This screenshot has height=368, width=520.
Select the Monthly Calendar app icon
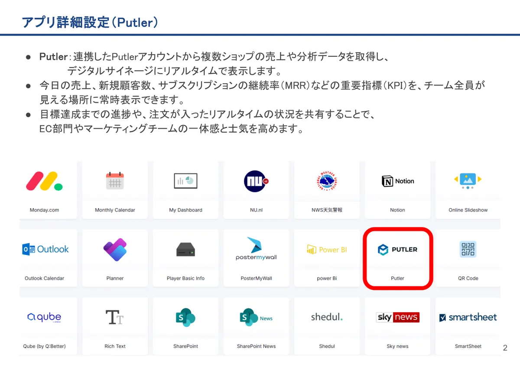point(115,181)
